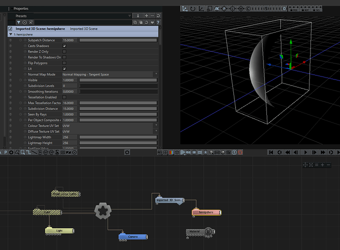Open the preset options ellipsis button
340x250 pixels.
coord(152,16)
